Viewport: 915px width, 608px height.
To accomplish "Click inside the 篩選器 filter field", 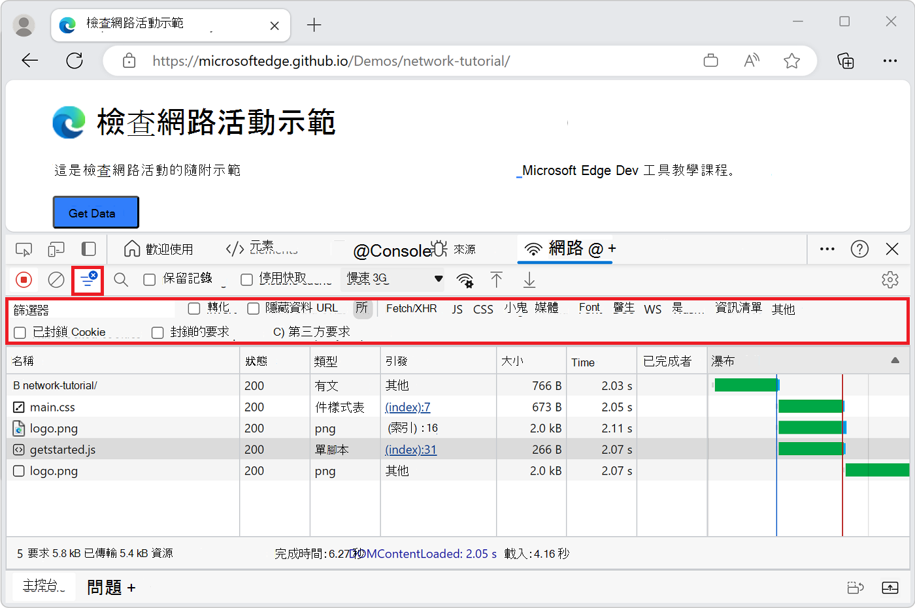I will 85,308.
